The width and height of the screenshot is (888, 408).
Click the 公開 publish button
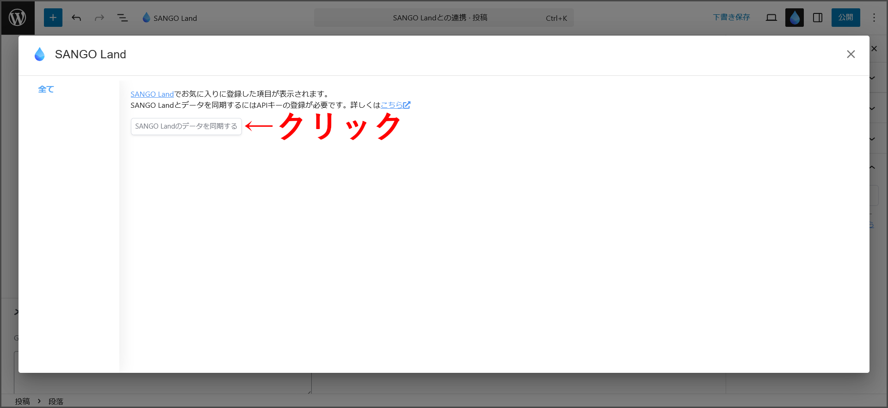pos(846,18)
